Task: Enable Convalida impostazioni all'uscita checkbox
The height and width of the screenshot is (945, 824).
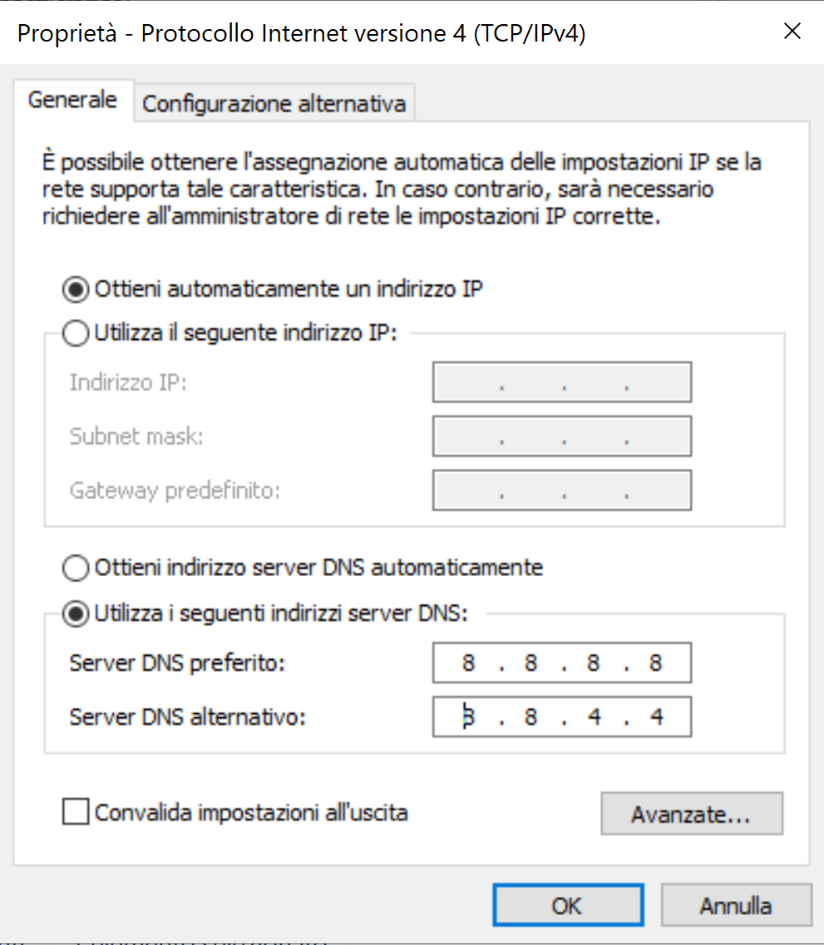Action: click(x=76, y=812)
